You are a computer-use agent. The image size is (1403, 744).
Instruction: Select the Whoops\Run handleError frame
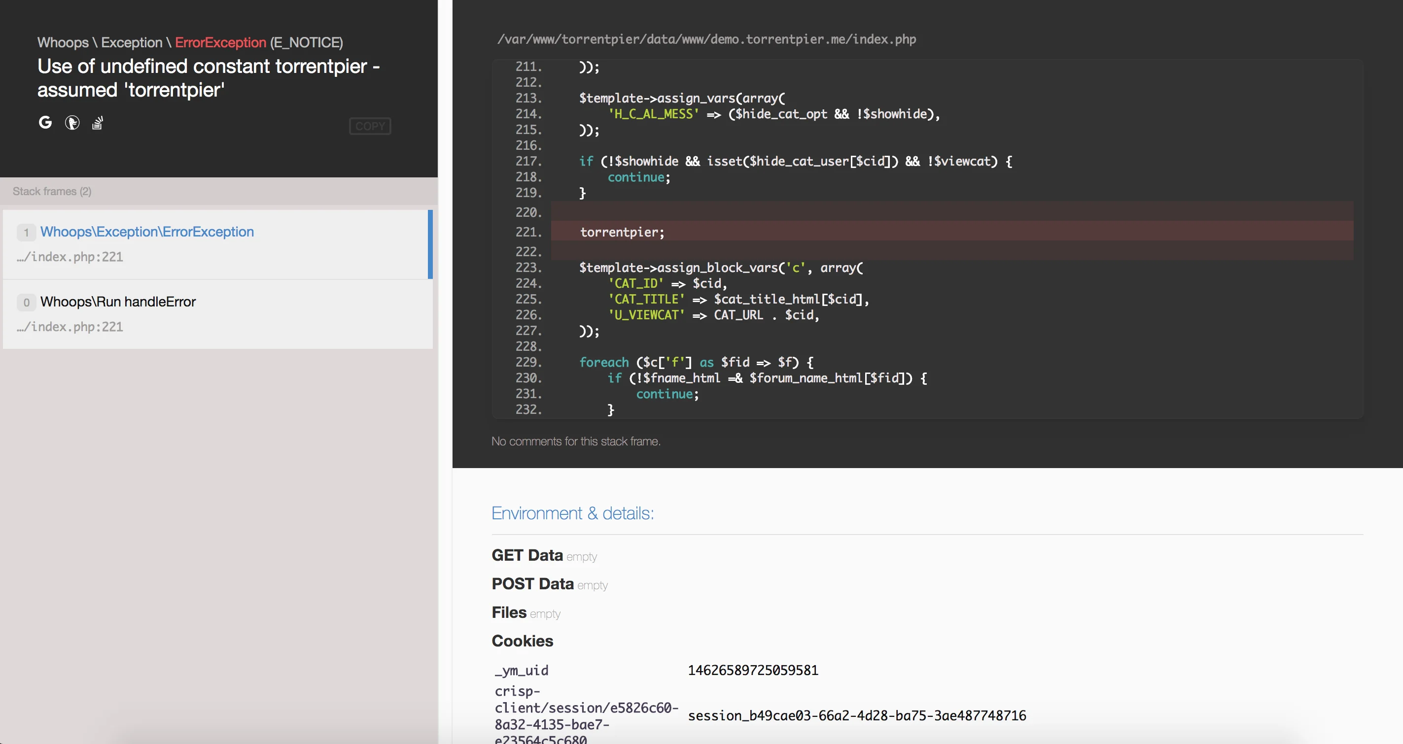(218, 314)
